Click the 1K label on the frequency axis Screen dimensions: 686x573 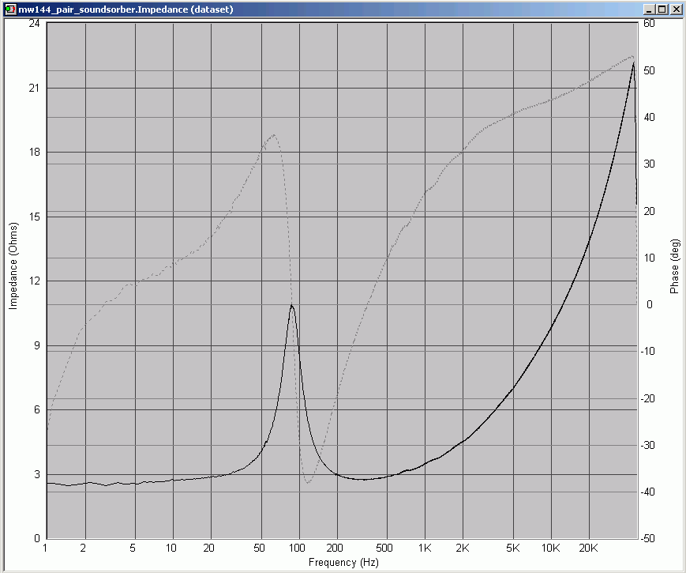(425, 548)
